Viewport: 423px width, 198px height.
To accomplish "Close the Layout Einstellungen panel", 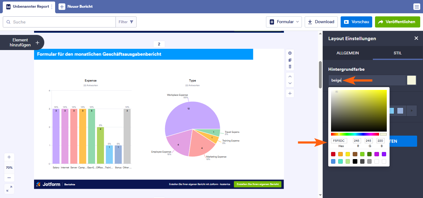I will pos(416,38).
